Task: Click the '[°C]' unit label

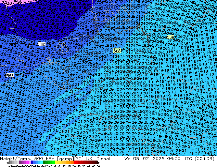Action: [x=79, y=159]
